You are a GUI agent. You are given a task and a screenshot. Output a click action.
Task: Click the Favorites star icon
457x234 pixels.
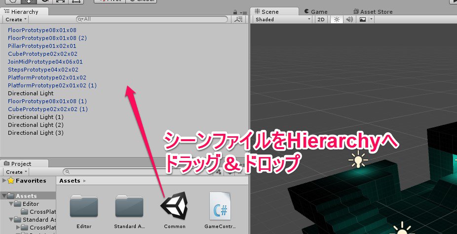coord(11,181)
